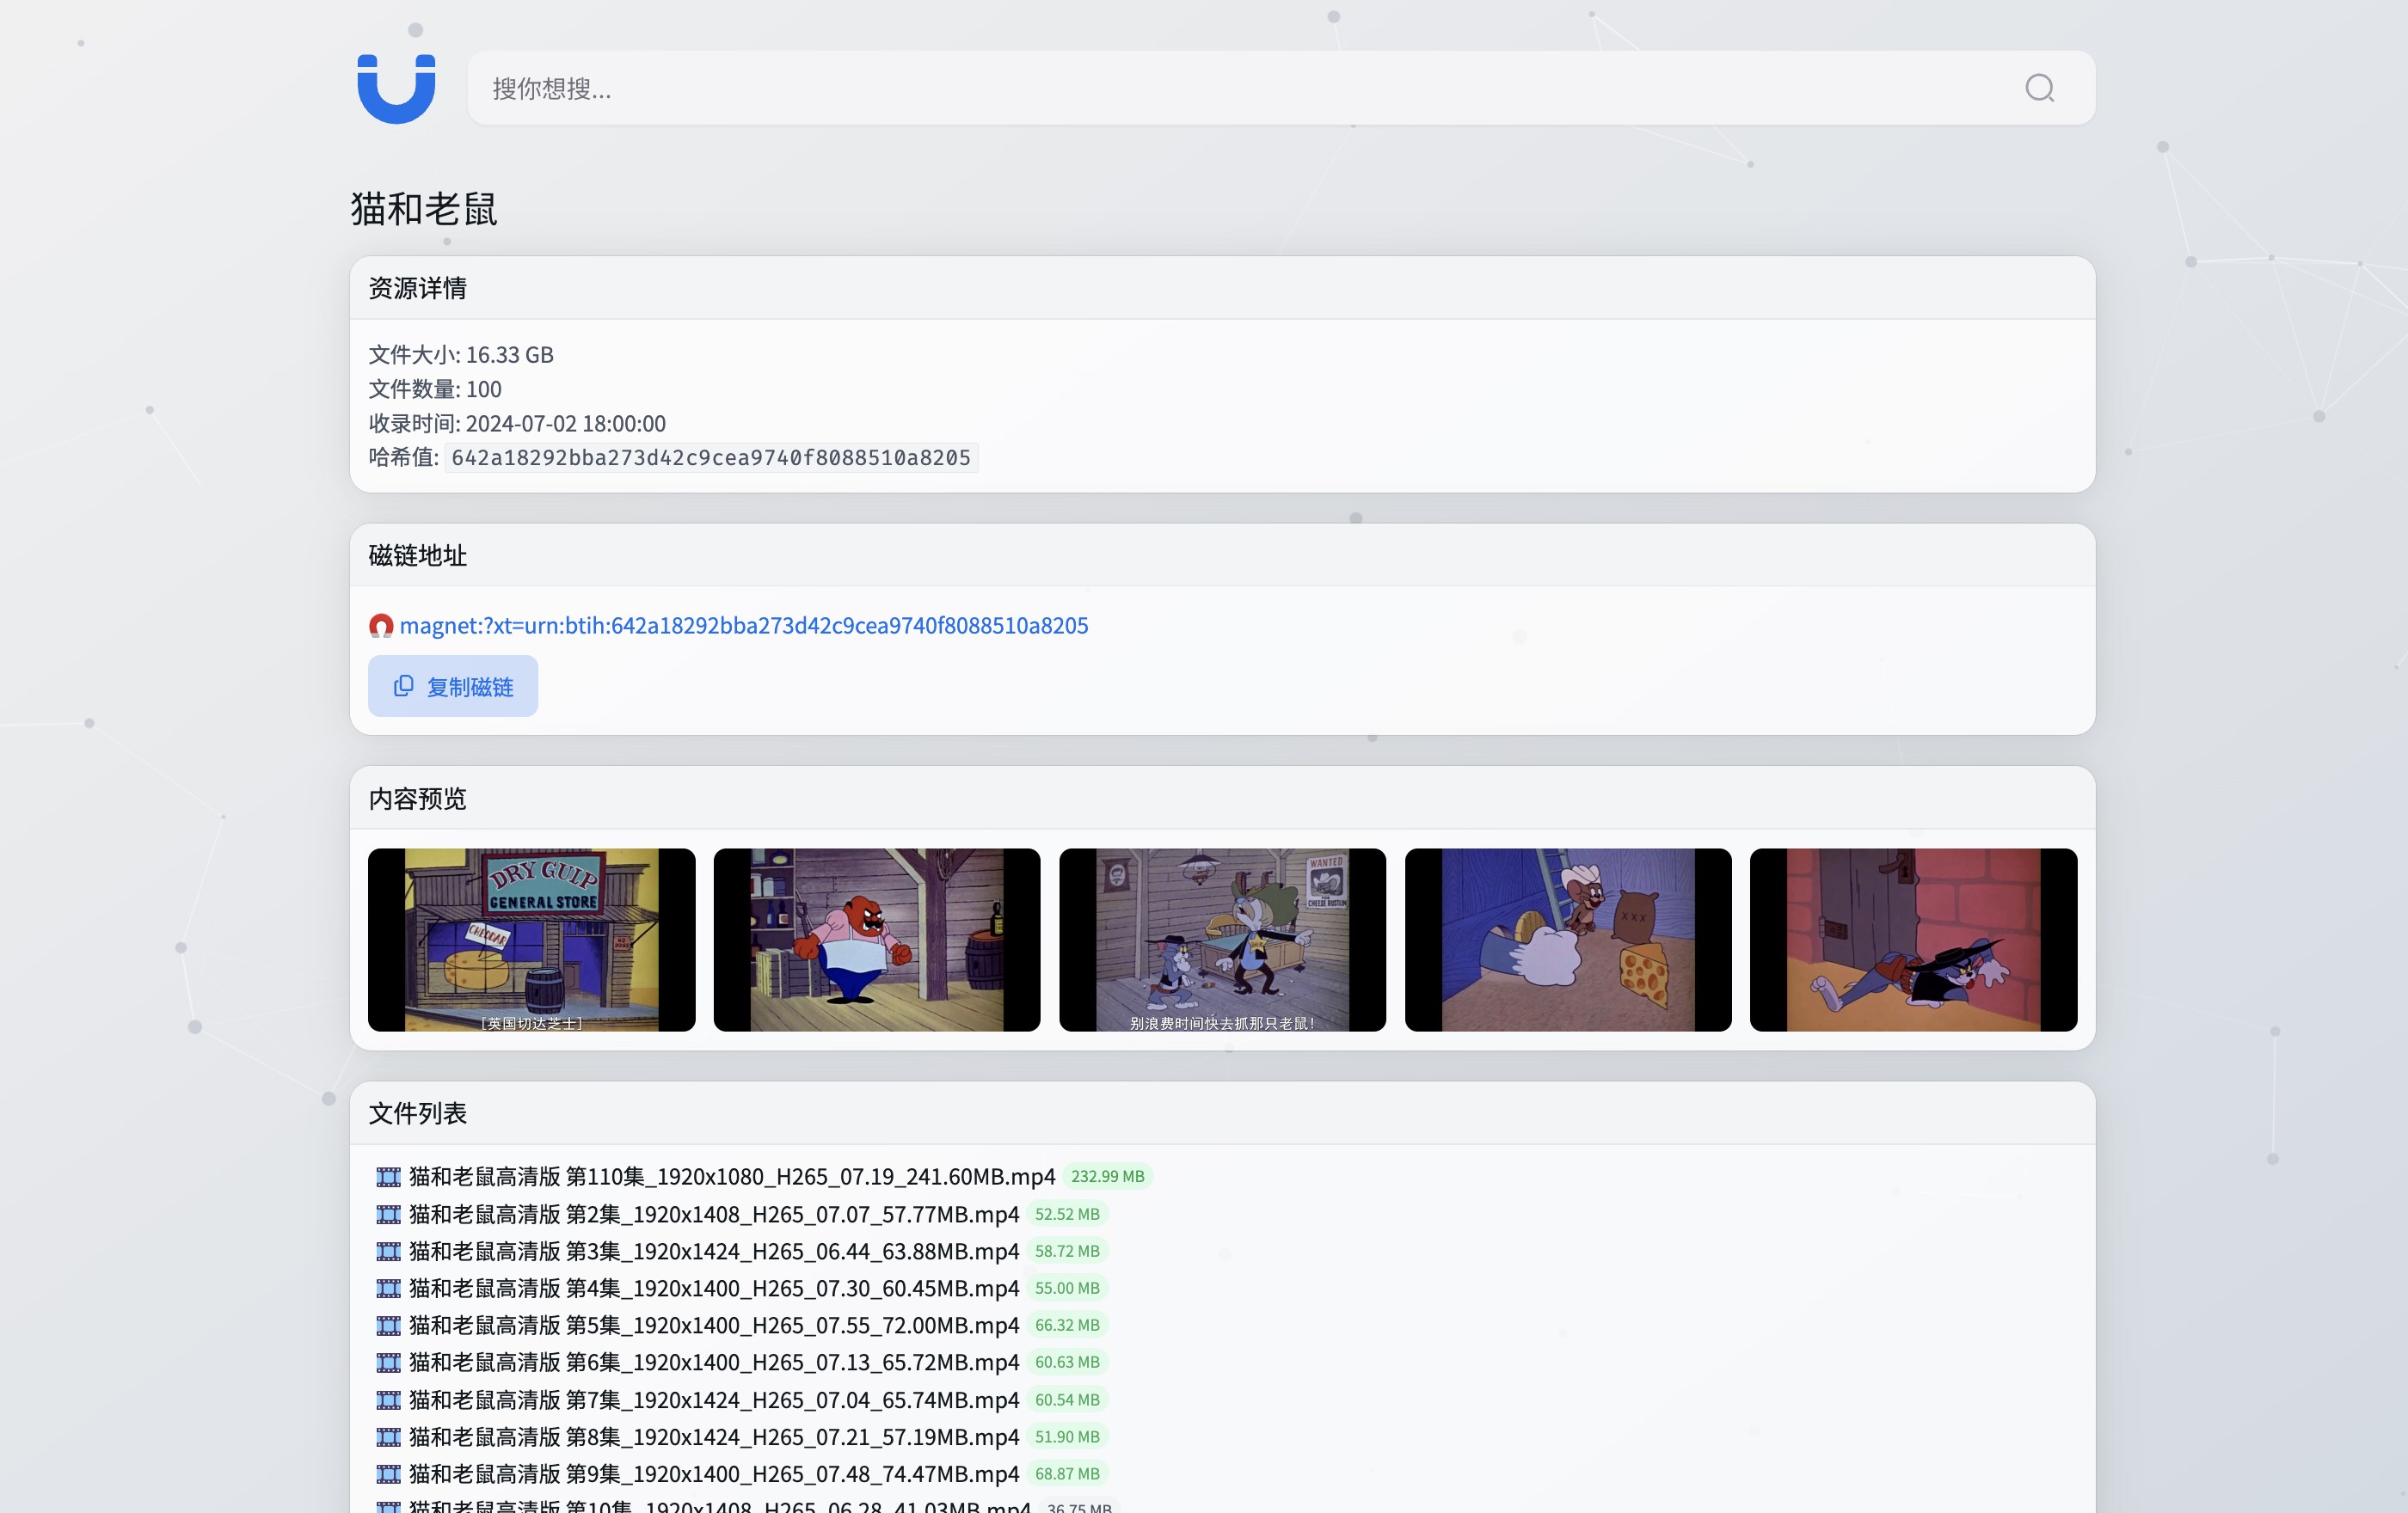Click the film icon next to 第5集 file

[x=388, y=1325]
